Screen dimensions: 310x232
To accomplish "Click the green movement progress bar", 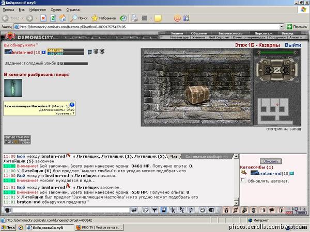I will click(x=277, y=53).
